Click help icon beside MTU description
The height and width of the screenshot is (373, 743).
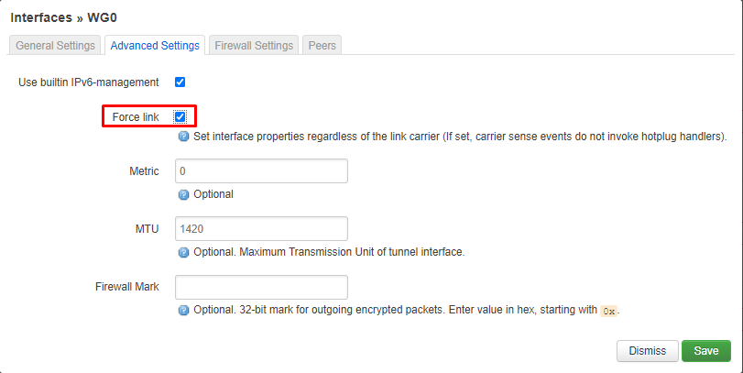(183, 252)
